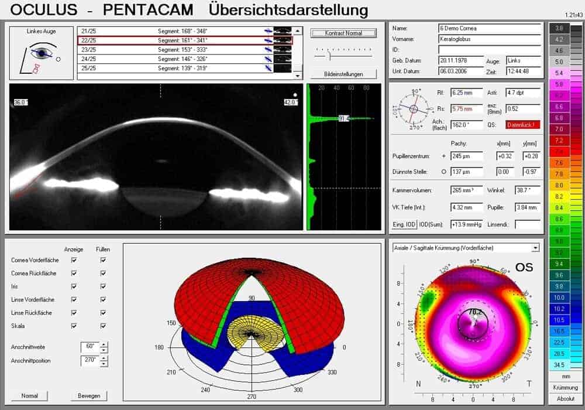Disable Anzeige checkbox for Skala
Viewport: 585px width, 410px height.
point(74,326)
